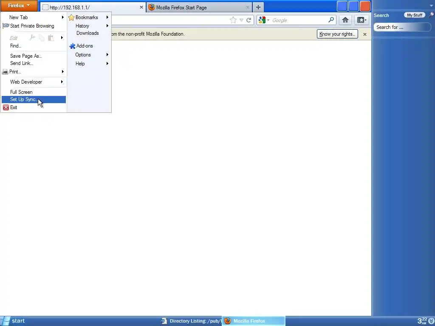
Task: Click the pin icon beside My Stuff
Action: click(x=431, y=15)
